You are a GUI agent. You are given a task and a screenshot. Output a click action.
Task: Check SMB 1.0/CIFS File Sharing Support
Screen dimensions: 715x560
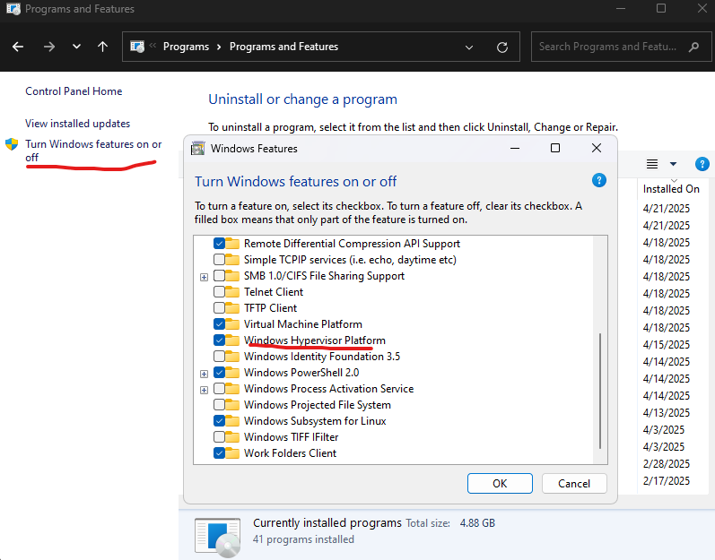pos(219,276)
